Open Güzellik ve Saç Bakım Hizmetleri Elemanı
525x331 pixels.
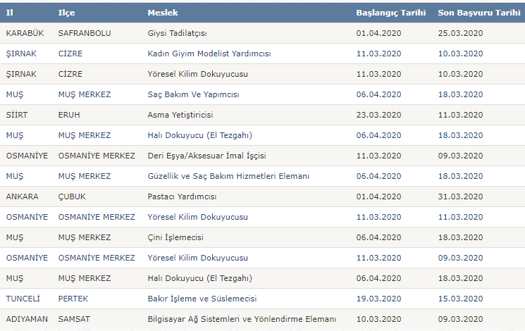point(228,176)
